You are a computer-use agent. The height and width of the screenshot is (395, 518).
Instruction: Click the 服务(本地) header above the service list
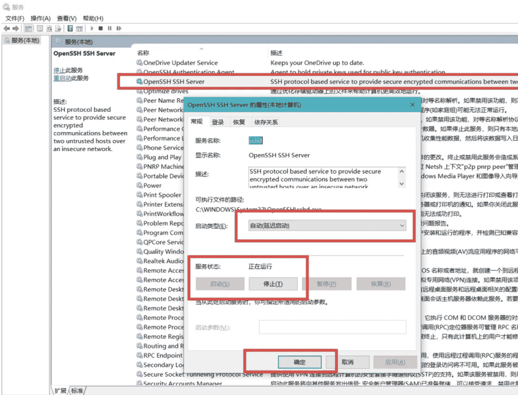click(78, 42)
